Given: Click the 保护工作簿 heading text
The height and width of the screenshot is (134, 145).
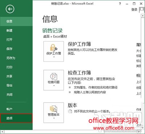Looking at the screenshot, I should click(x=79, y=44).
